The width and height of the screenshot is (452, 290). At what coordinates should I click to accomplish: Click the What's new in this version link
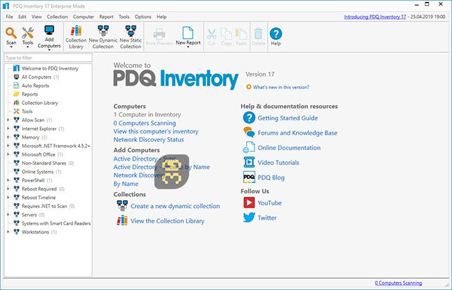[281, 87]
